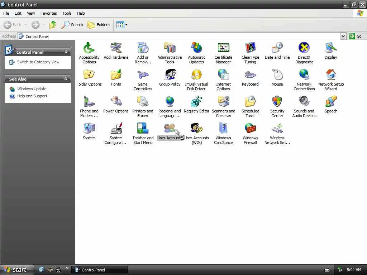The height and width of the screenshot is (275, 367).
Task: Open Printers and Faxes icon
Action: click(143, 102)
